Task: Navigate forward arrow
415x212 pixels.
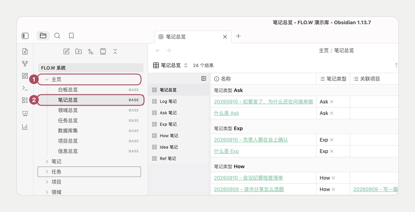Action: tap(169, 51)
